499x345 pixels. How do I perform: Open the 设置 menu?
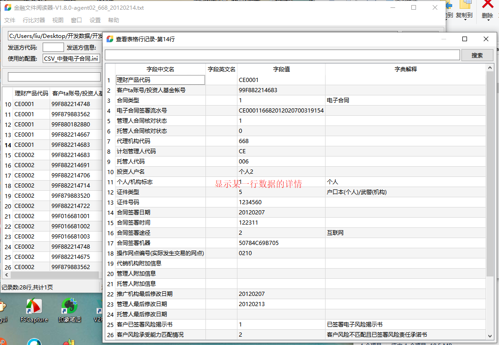[95, 20]
